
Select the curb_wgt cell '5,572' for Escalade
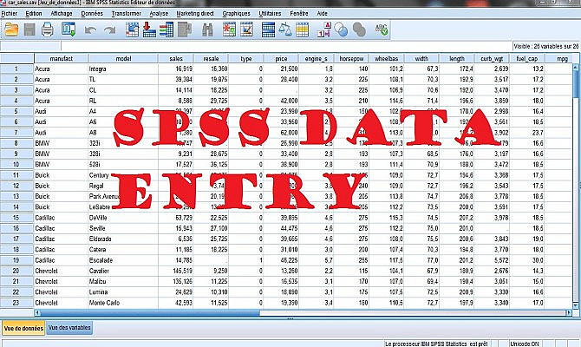coord(492,260)
